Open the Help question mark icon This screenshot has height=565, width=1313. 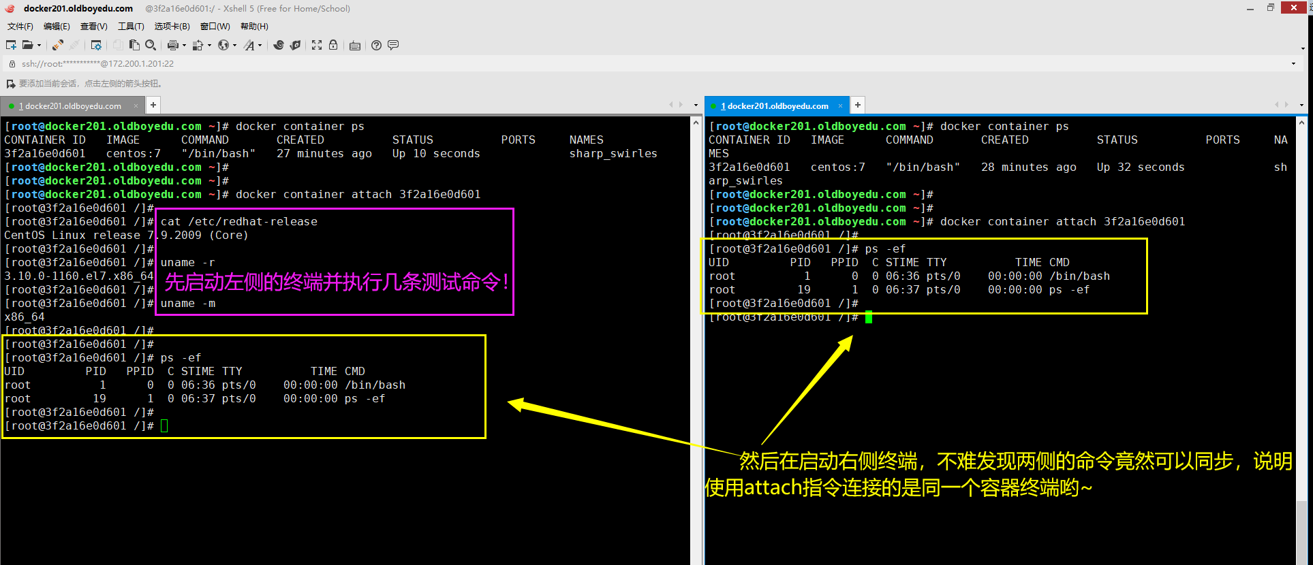(376, 45)
